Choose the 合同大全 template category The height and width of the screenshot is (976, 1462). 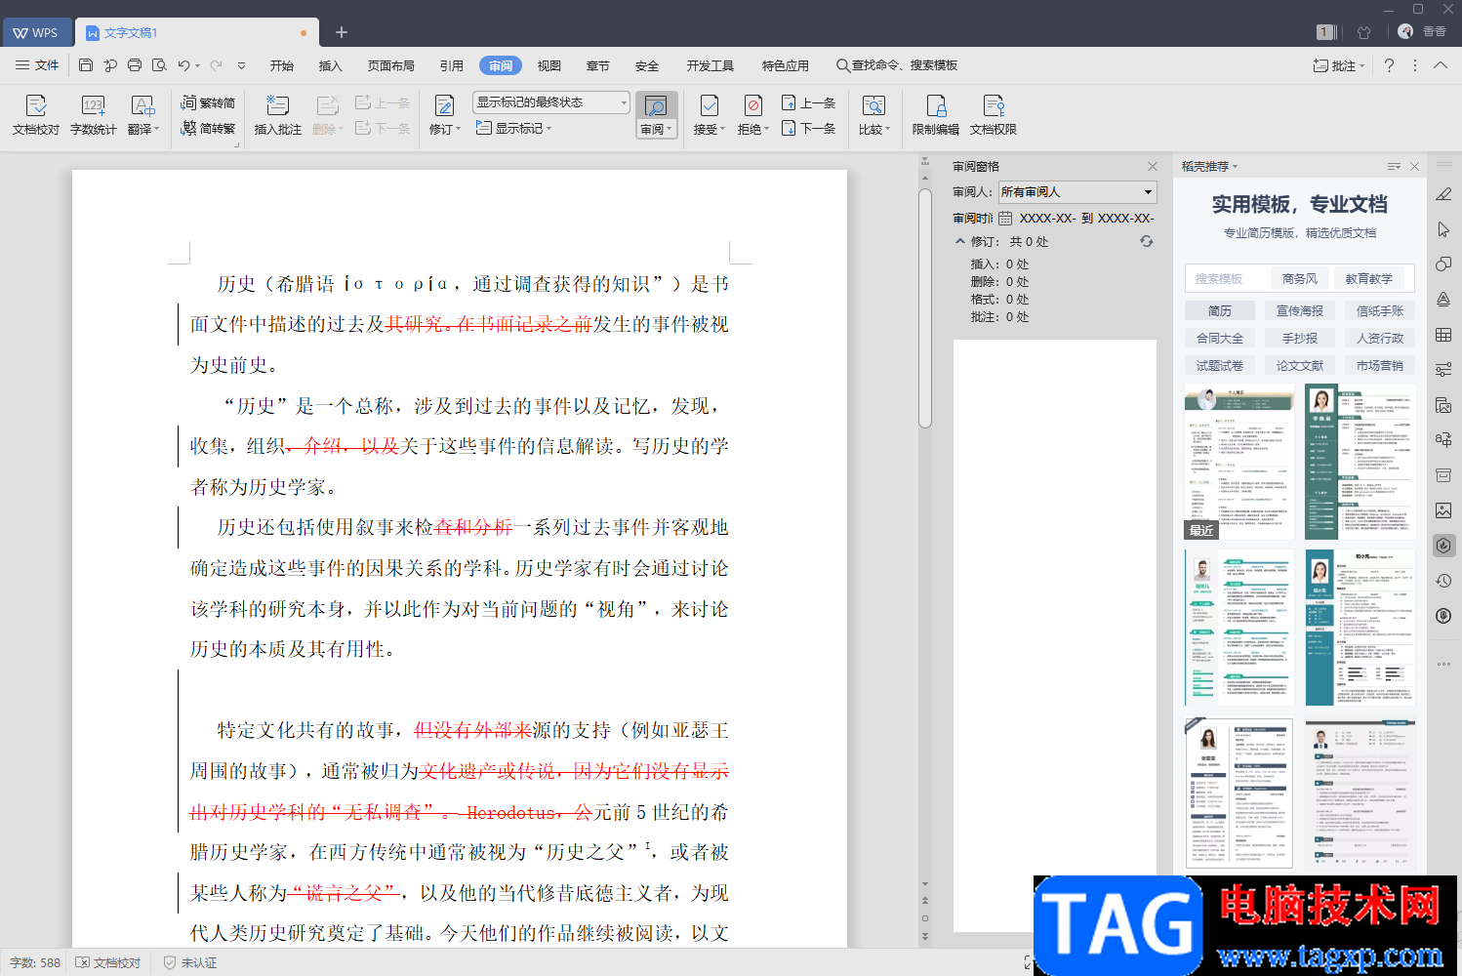[x=1219, y=338]
